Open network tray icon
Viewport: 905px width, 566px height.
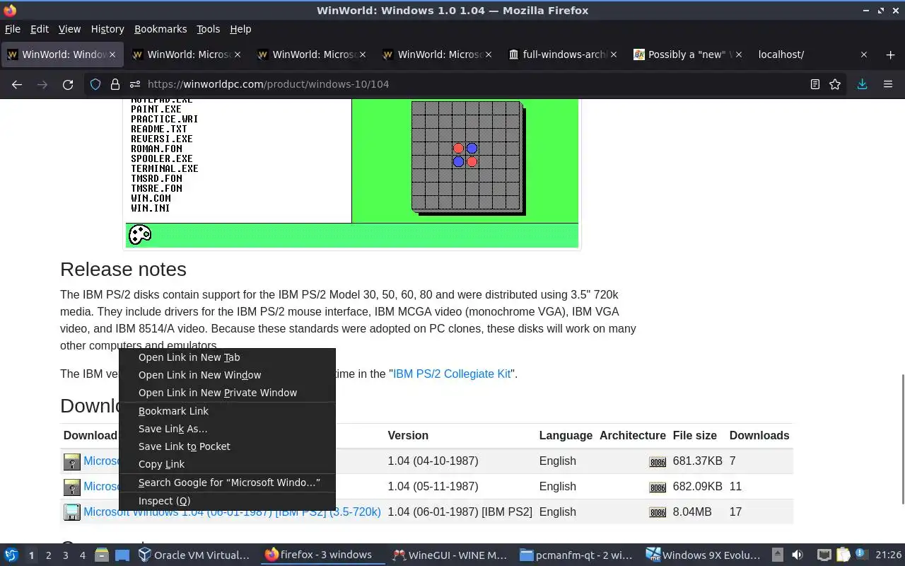(824, 555)
